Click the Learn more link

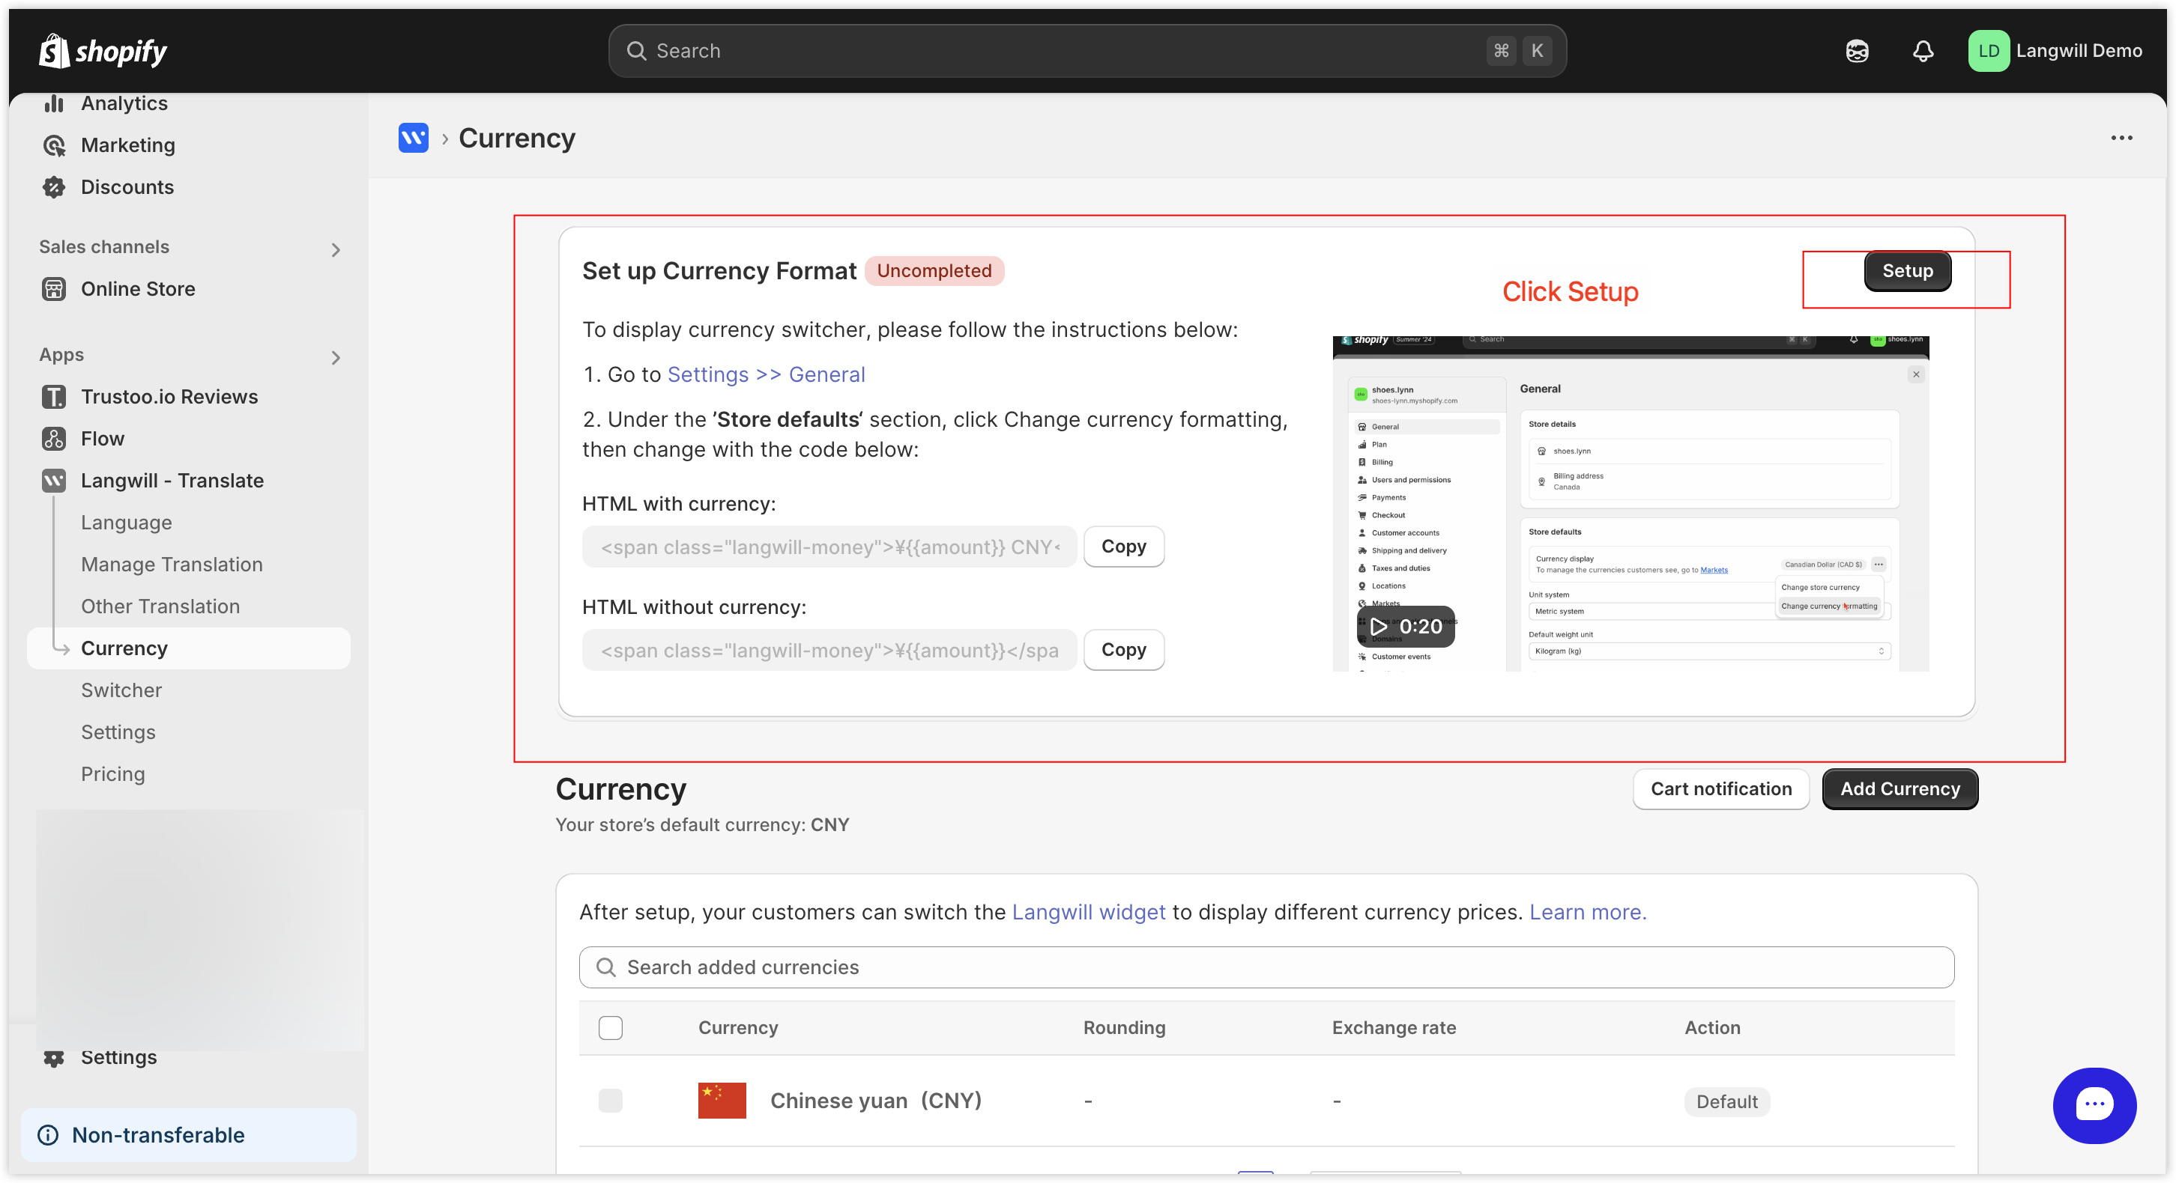pos(1587,912)
